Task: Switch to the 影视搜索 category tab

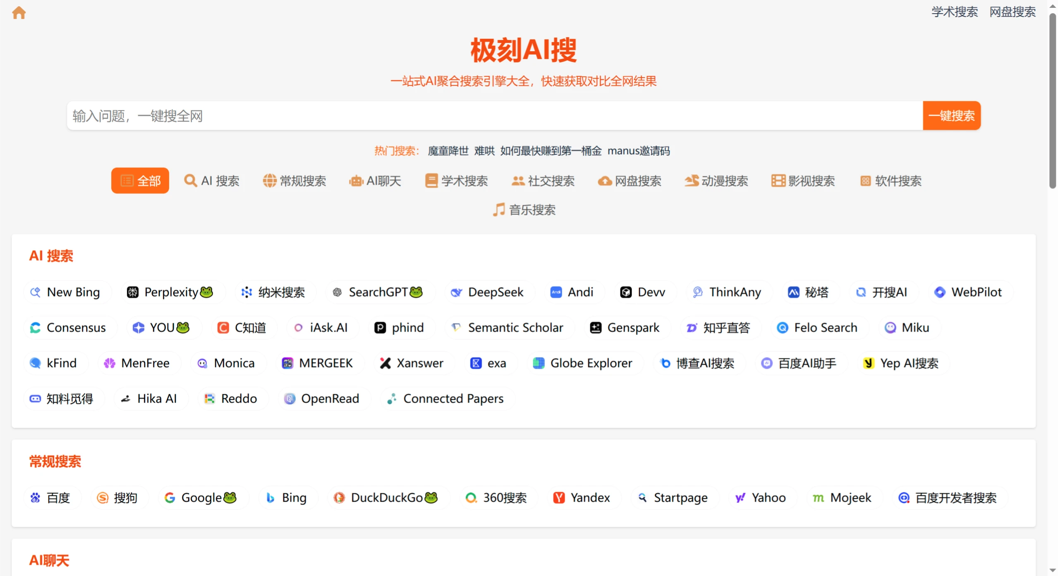Action: [x=802, y=181]
